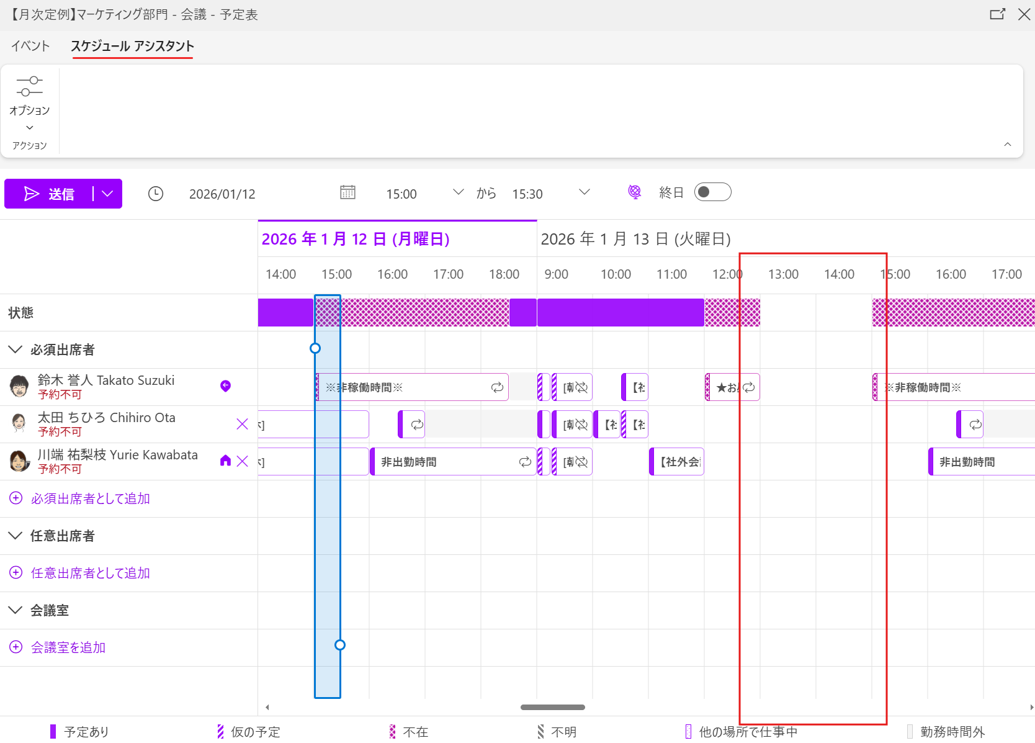1035x743 pixels.
Task: Collapse the 任意出席者 section
Action: pyautogui.click(x=16, y=536)
